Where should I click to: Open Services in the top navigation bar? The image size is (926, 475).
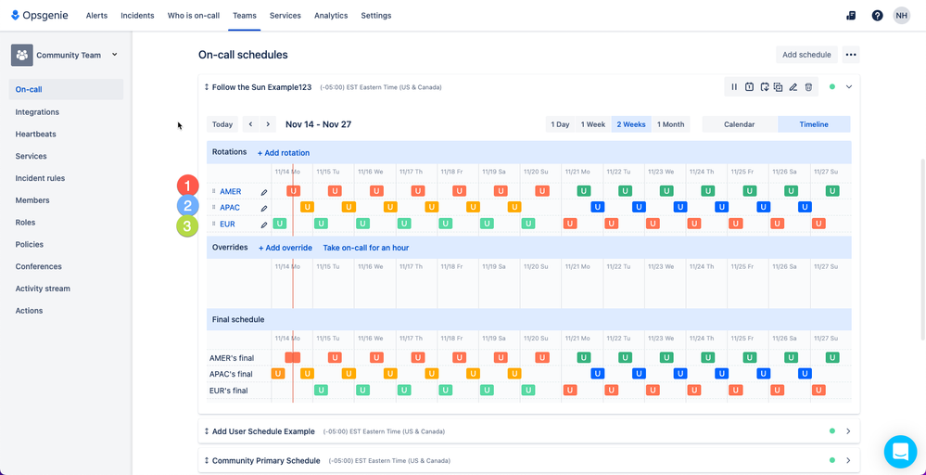(x=285, y=16)
